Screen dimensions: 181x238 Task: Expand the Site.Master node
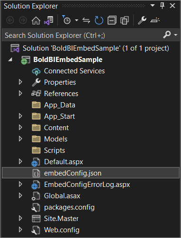click(20, 218)
